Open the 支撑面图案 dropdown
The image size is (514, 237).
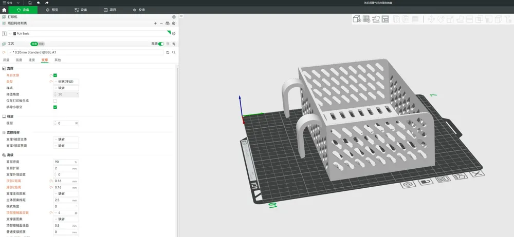66,219
